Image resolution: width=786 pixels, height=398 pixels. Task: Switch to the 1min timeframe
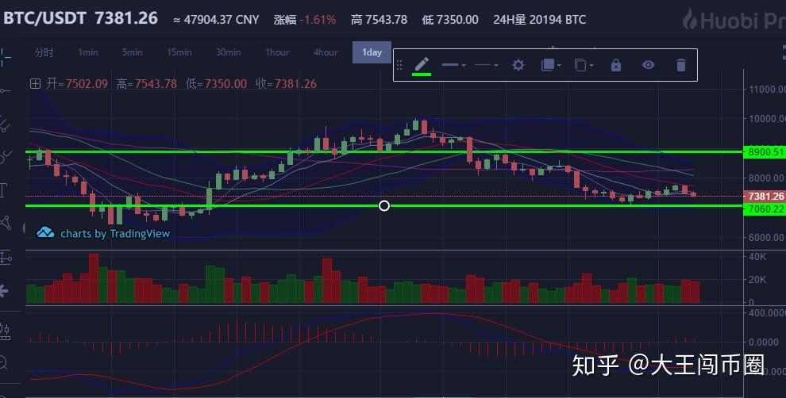[87, 52]
